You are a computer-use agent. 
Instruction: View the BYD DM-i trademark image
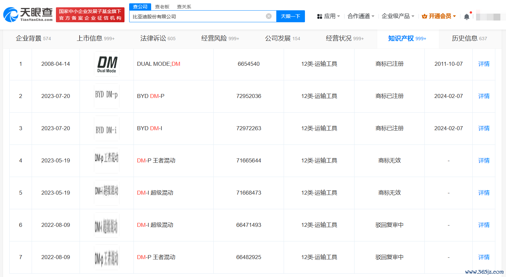tap(107, 129)
